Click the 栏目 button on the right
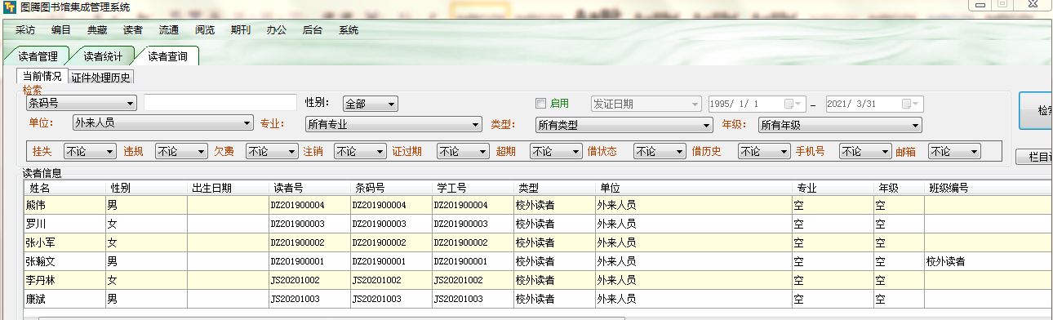 (x=1034, y=157)
